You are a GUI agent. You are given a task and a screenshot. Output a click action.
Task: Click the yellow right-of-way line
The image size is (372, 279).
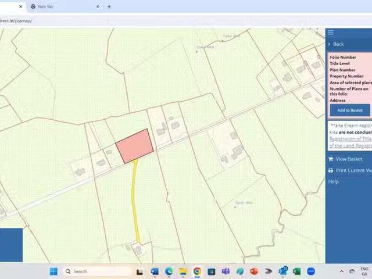point(135,198)
